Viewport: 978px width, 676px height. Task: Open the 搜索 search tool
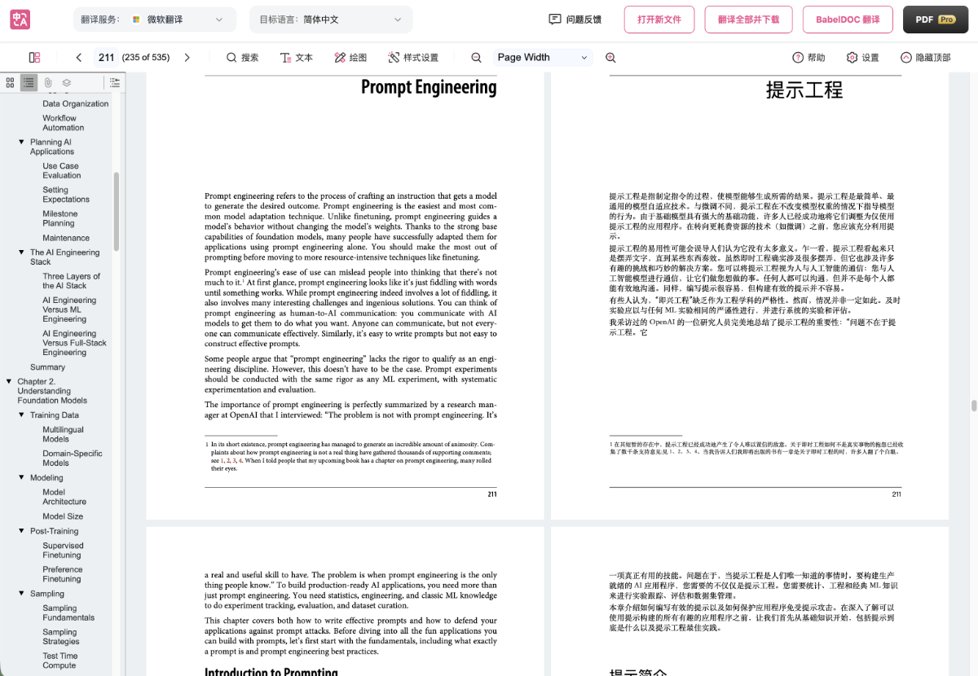coord(243,57)
